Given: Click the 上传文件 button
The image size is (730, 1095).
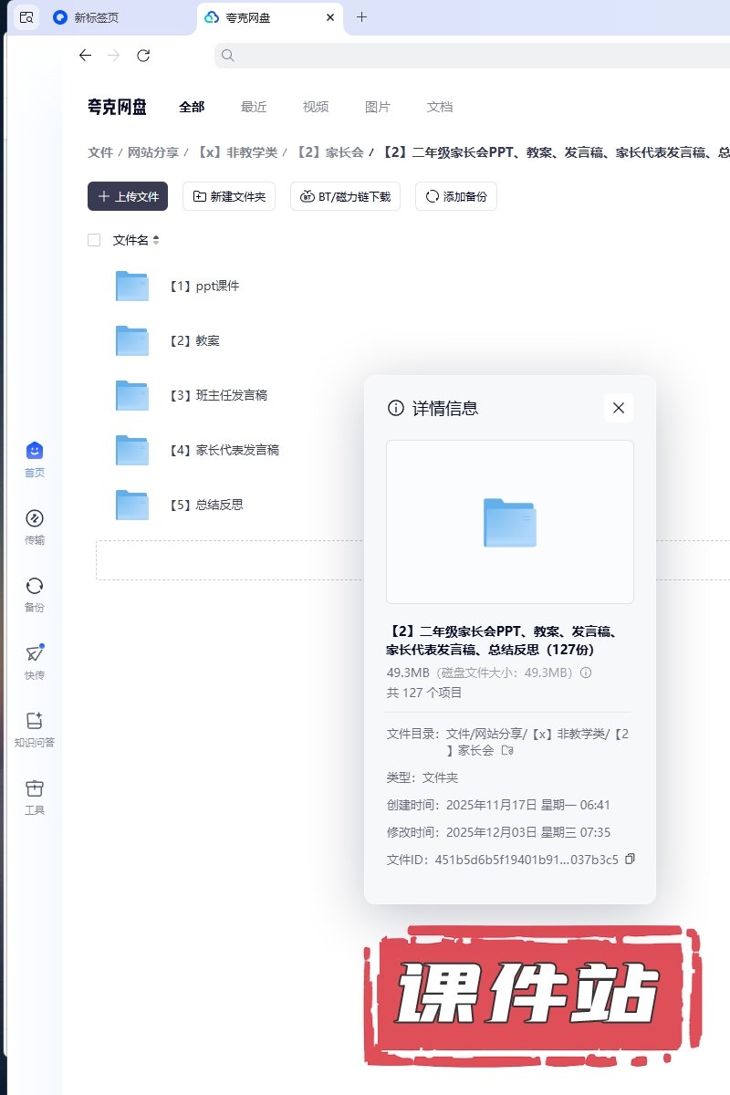Looking at the screenshot, I should pyautogui.click(x=128, y=196).
